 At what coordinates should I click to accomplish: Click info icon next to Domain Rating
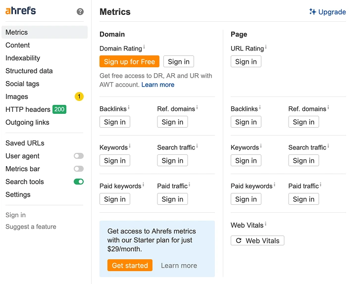pos(144,47)
